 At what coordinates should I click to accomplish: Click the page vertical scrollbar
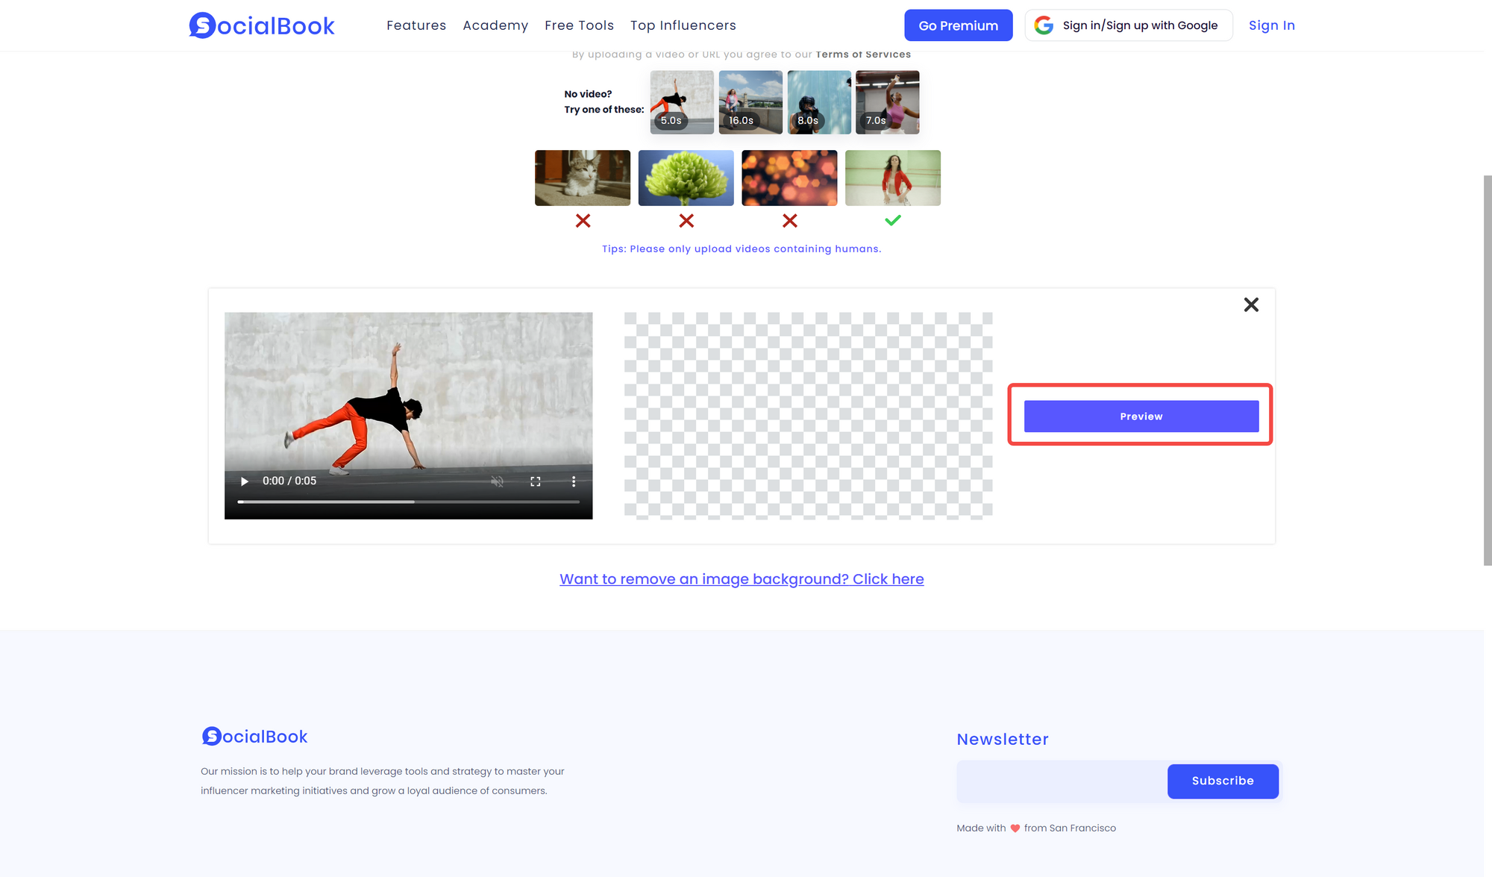tap(1488, 370)
